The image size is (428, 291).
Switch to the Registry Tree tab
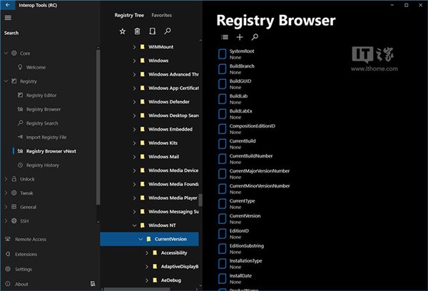pyautogui.click(x=129, y=15)
